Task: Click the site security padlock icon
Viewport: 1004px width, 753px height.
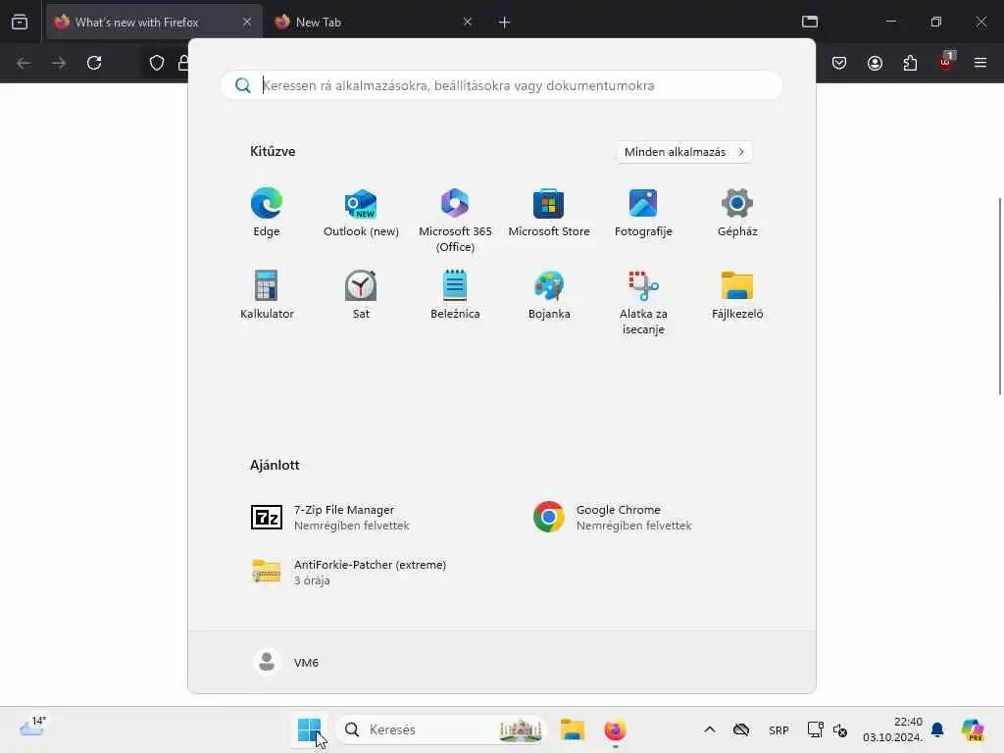Action: (x=183, y=63)
